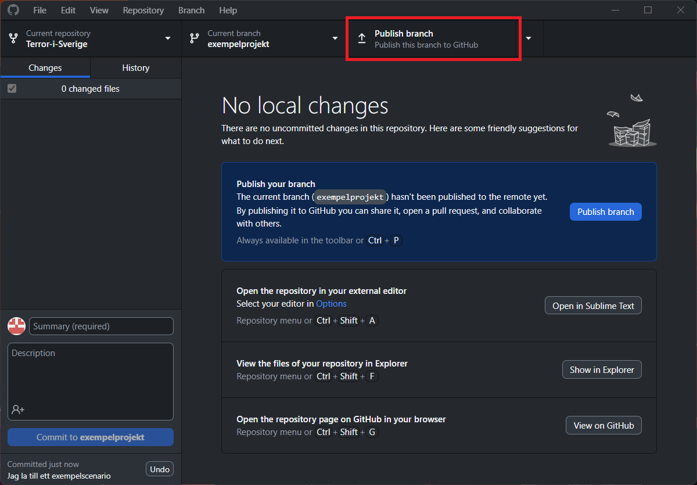
Task: Open the View menu
Action: (x=99, y=10)
